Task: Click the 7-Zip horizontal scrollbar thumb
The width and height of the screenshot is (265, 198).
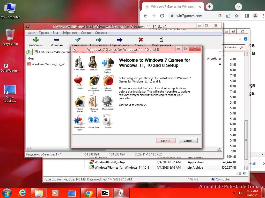Action: (68, 149)
